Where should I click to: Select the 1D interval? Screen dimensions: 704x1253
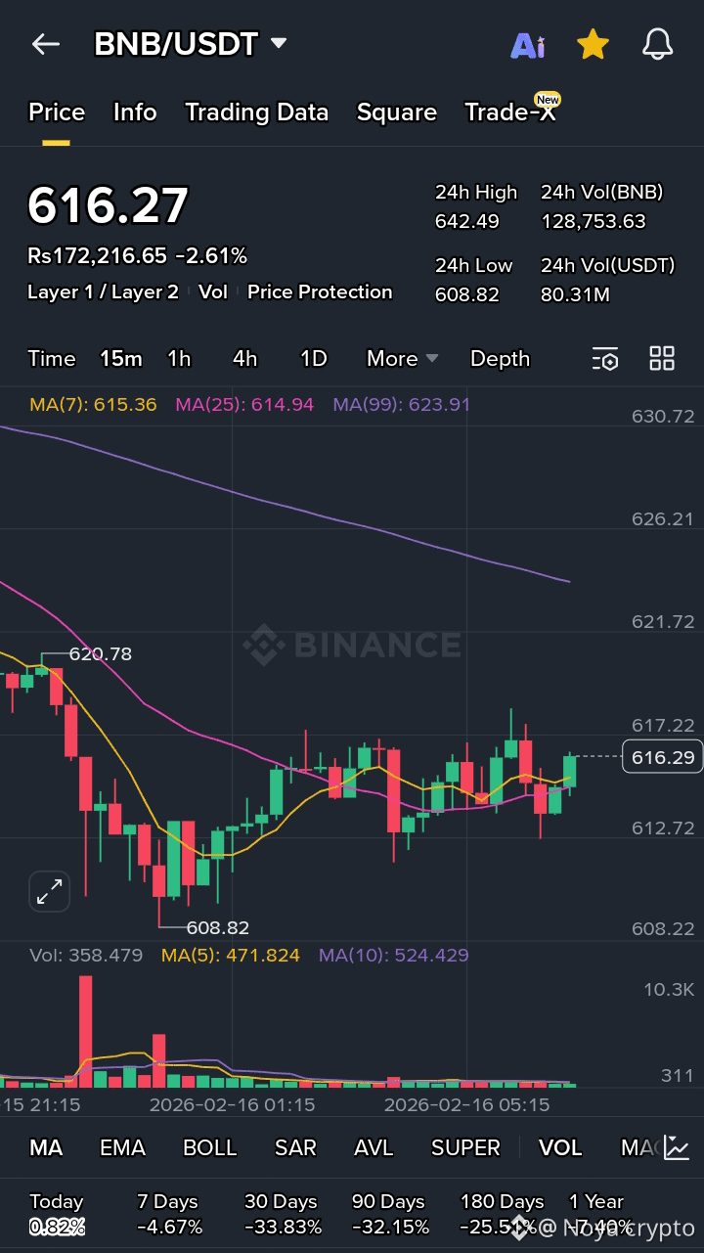pos(313,359)
